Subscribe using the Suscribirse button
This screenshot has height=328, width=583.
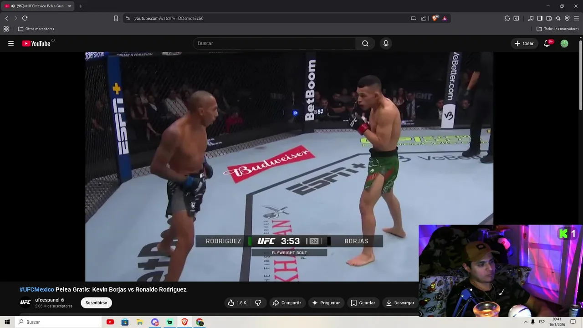pos(96,302)
